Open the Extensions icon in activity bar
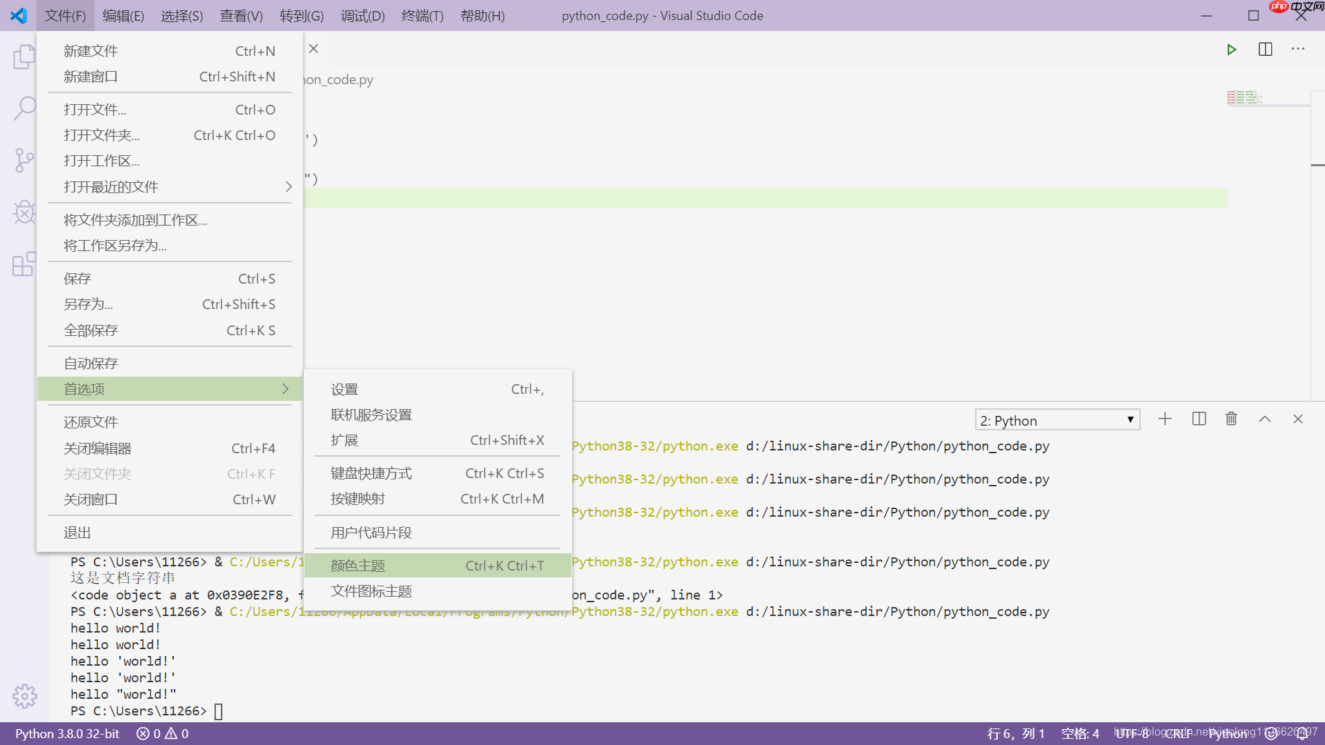The height and width of the screenshot is (745, 1325). (24, 264)
